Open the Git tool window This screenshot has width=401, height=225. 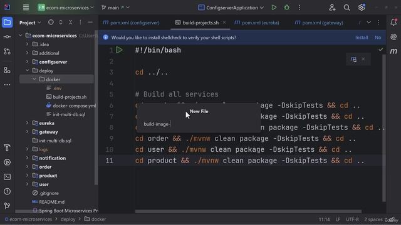pyautogui.click(x=7, y=206)
